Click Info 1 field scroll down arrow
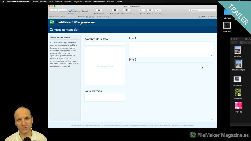This screenshot has height=141, width=251. point(211,55)
